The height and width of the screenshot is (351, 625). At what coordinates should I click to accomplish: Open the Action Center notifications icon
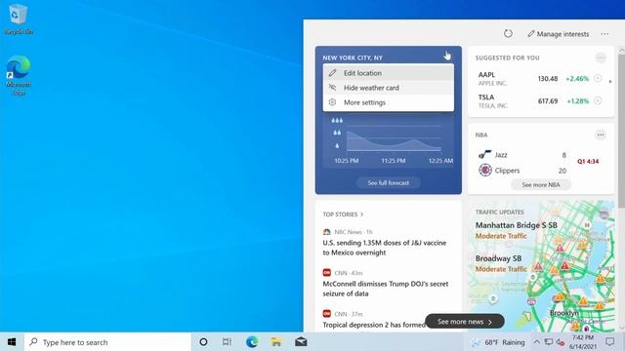(609, 342)
